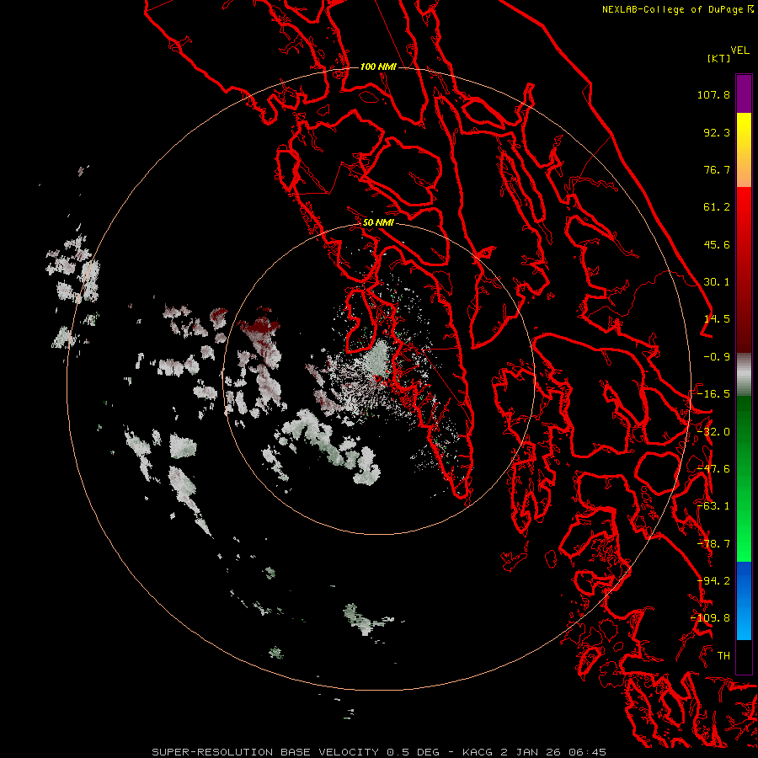This screenshot has height=758, width=758.
Task: Click the TH legend label
Action: 723,656
